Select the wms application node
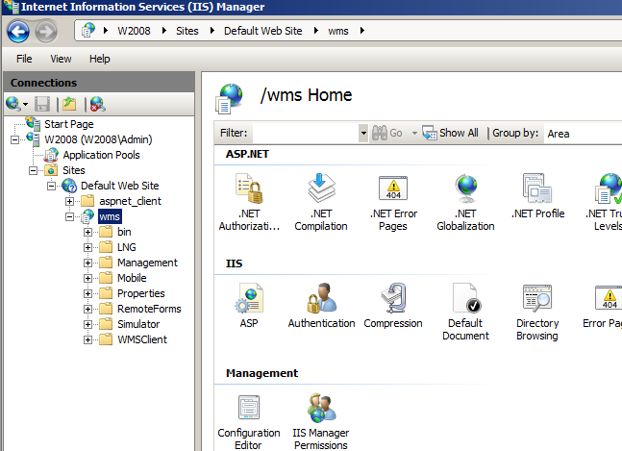 coord(110,216)
